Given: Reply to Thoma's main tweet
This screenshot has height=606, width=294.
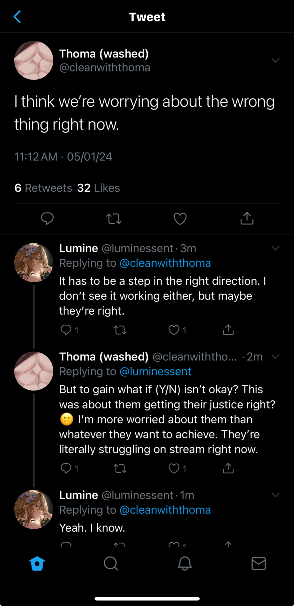Looking at the screenshot, I should [x=47, y=218].
